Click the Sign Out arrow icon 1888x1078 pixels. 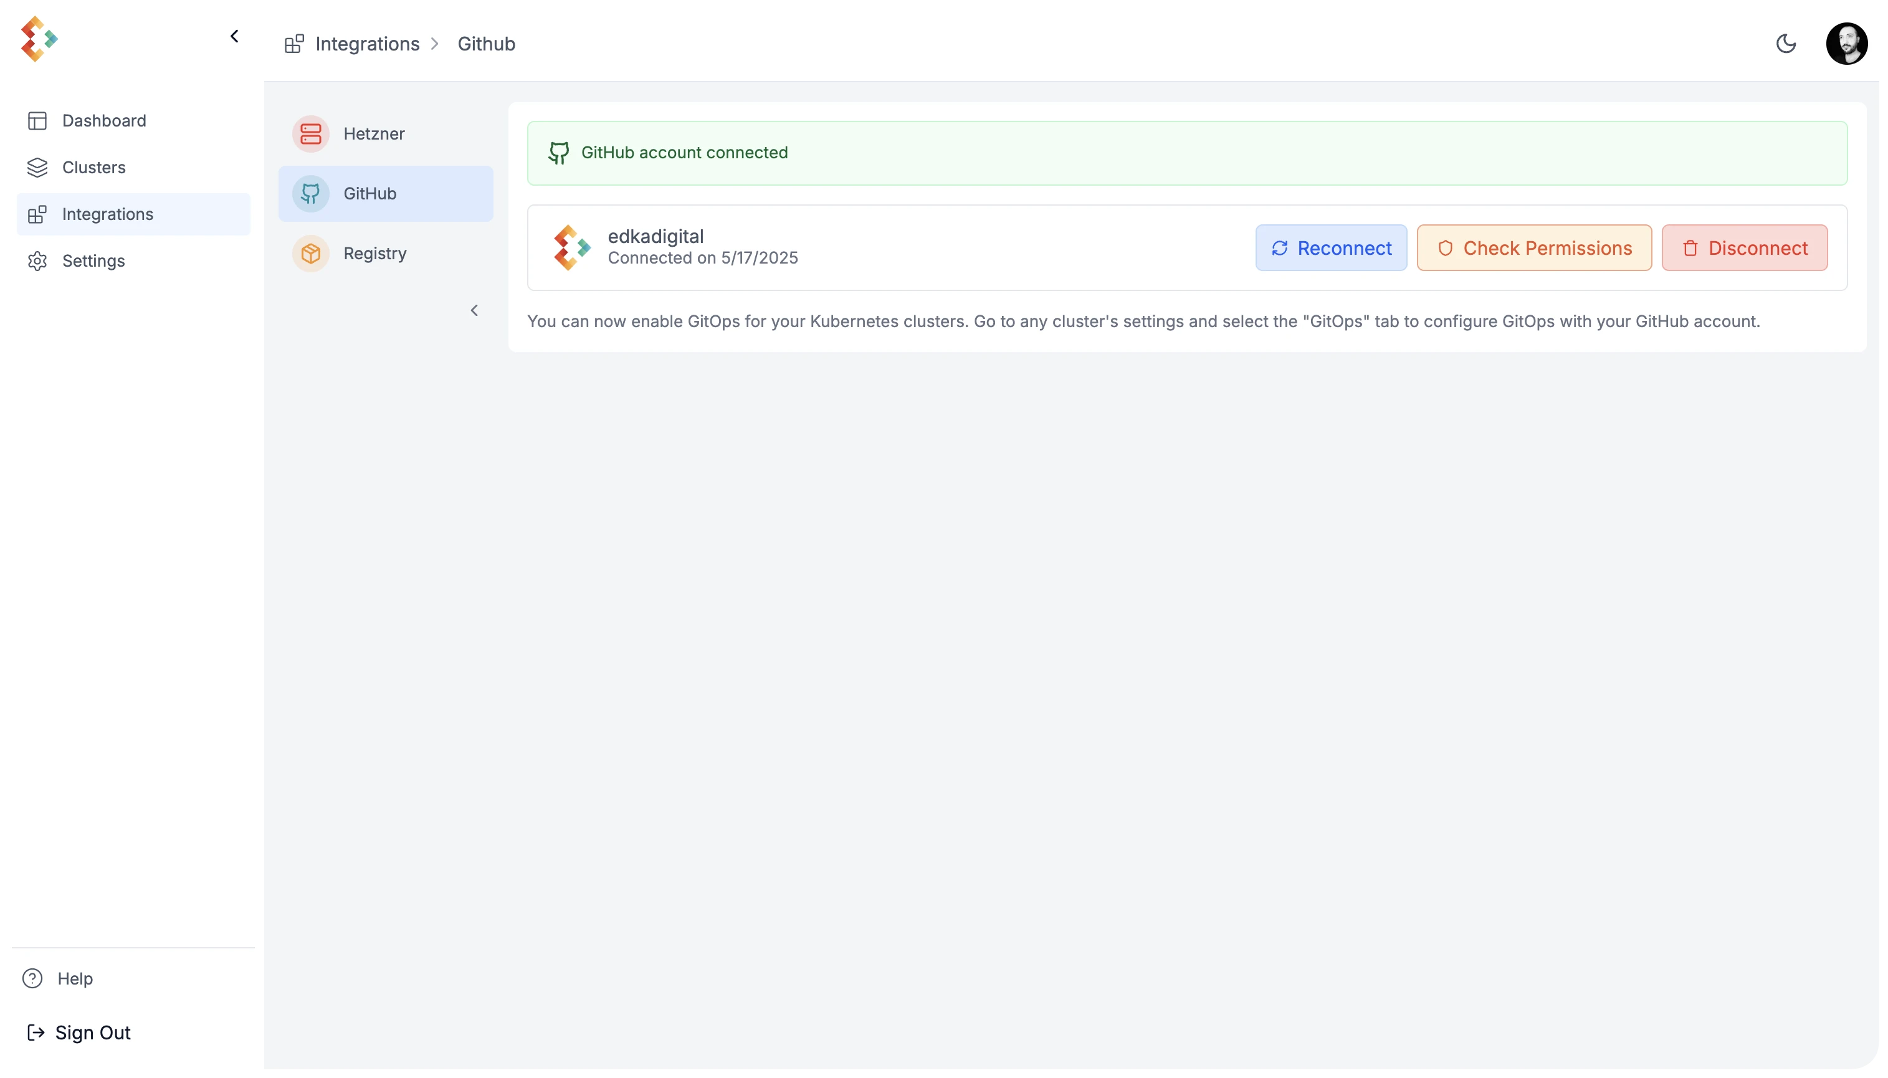pos(36,1032)
